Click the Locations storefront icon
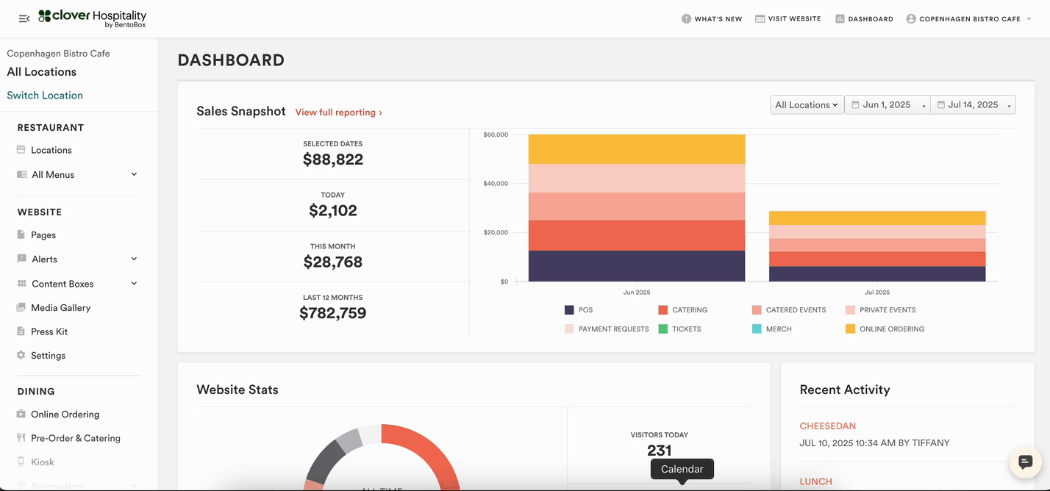The image size is (1050, 491). click(21, 150)
